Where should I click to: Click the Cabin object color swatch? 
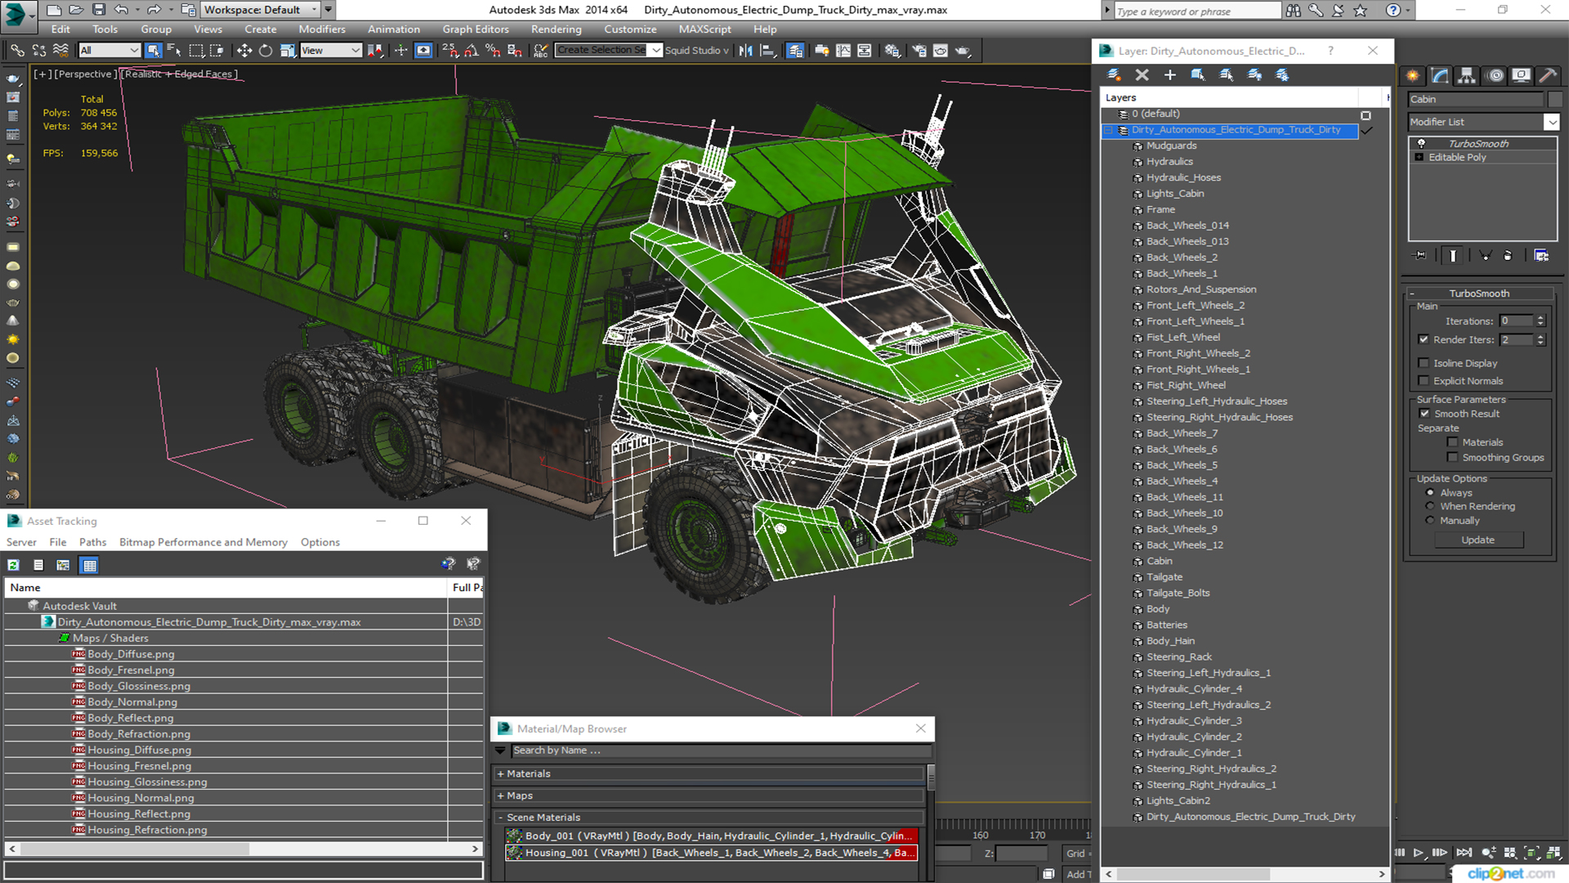tap(1554, 99)
